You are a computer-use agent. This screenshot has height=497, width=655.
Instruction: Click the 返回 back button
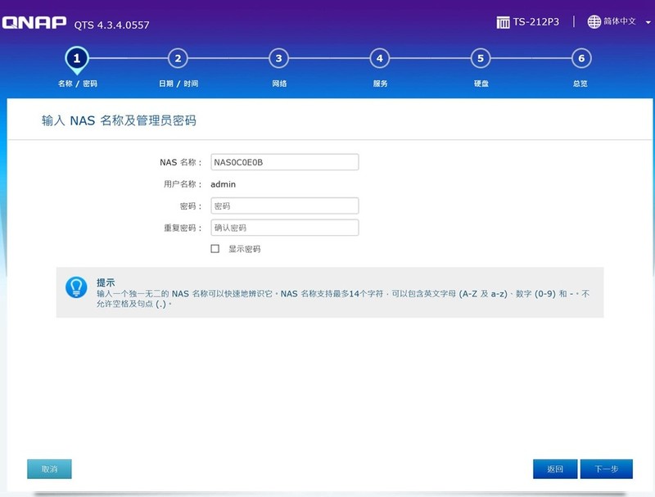point(555,469)
